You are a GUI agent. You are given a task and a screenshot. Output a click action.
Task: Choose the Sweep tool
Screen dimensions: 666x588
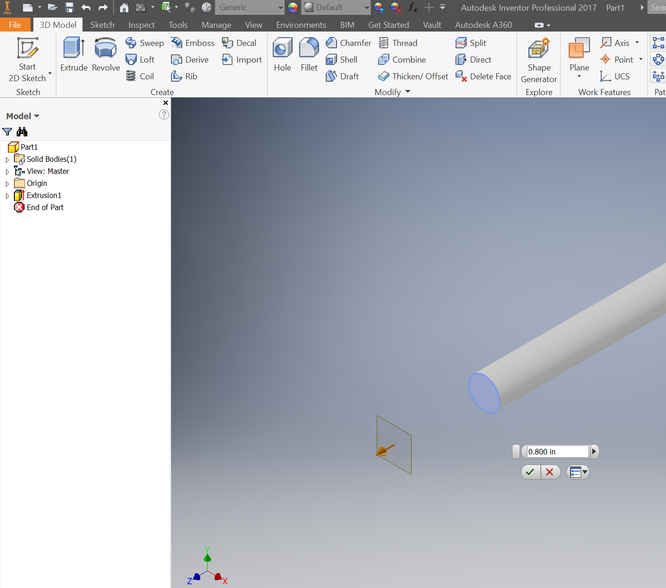click(145, 43)
